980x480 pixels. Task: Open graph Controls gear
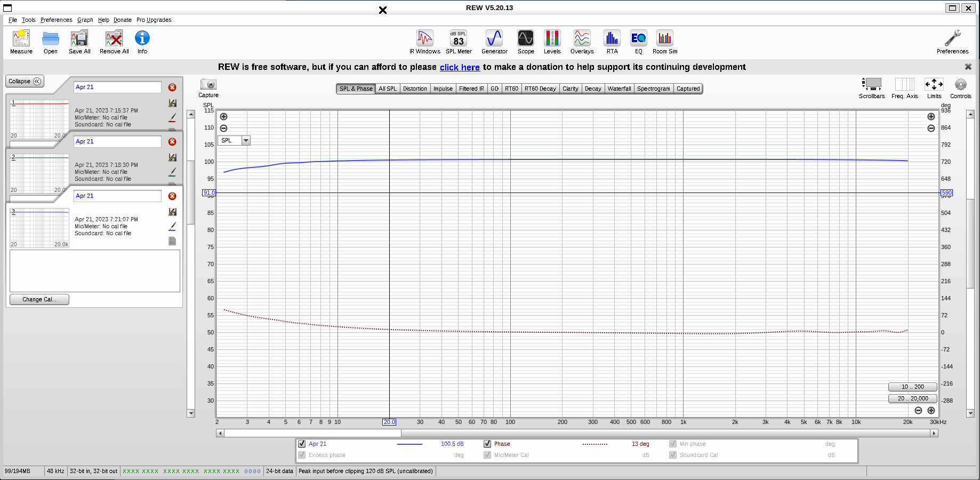[961, 88]
